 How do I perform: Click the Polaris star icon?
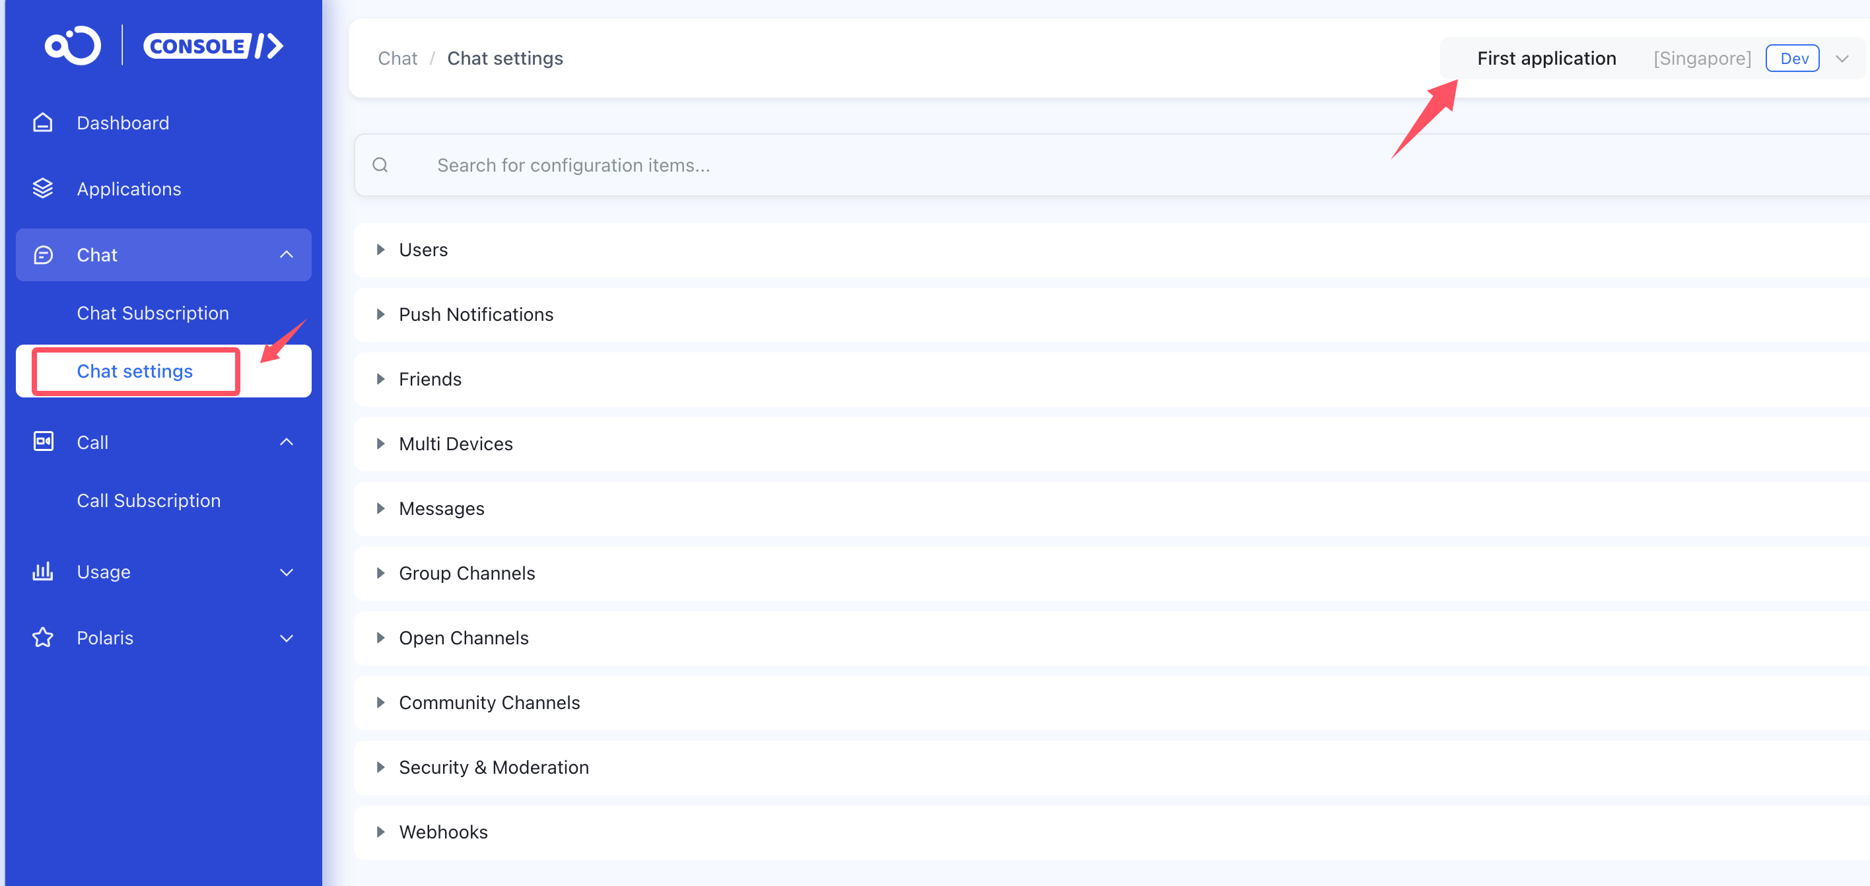click(x=43, y=638)
